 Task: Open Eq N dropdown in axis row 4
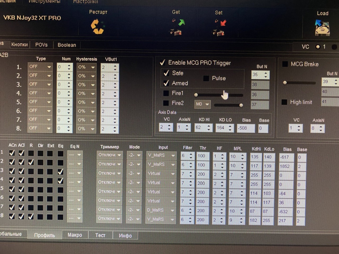[x=75, y=182]
